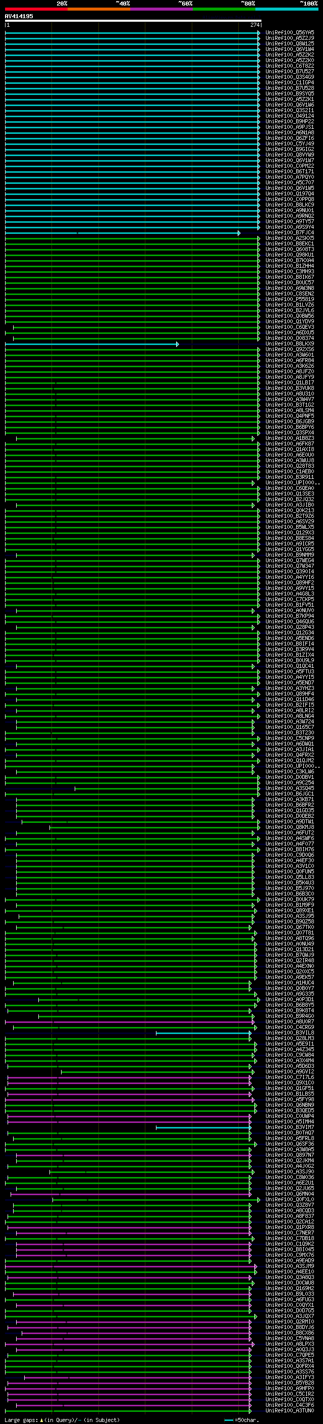Click the short cyan bar for UniRef100_B3VIL8
Viewport: 323px width, 1424px height.
click(204, 1033)
